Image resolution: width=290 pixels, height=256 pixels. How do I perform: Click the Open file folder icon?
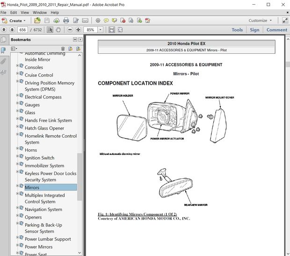click(37, 21)
